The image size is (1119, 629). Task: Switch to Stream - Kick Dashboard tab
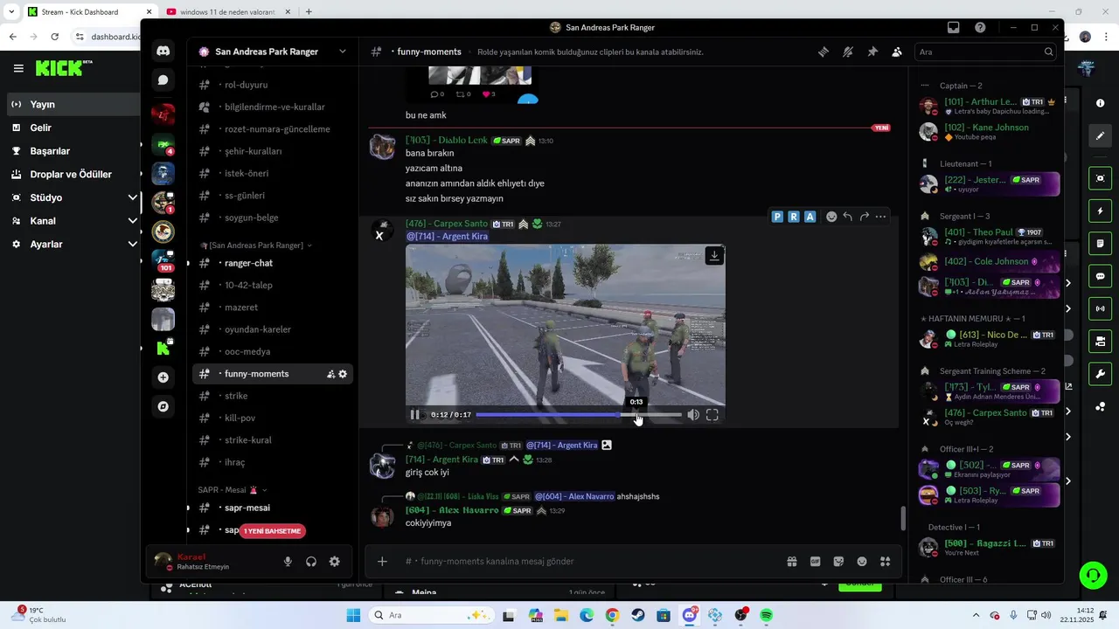87,11
